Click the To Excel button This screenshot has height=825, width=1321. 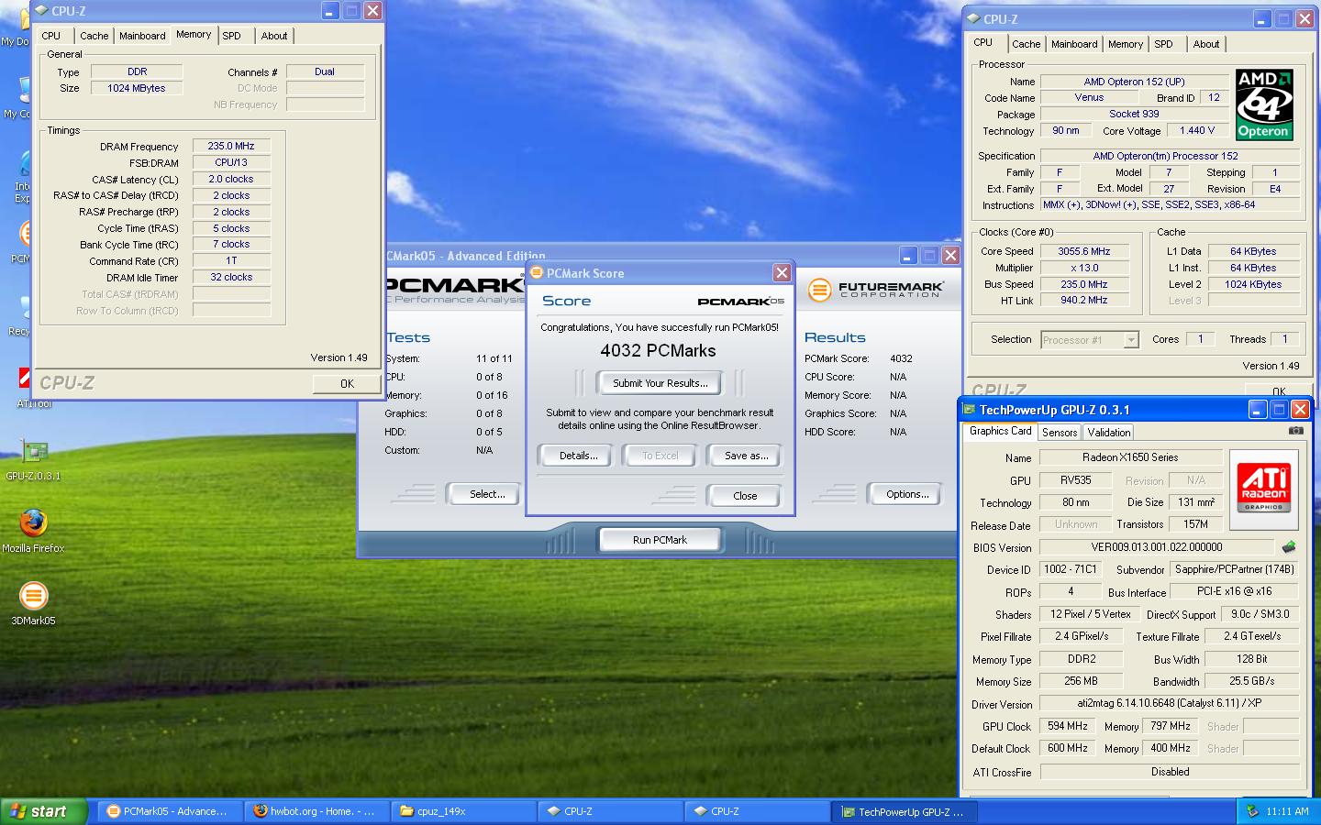[x=660, y=456]
